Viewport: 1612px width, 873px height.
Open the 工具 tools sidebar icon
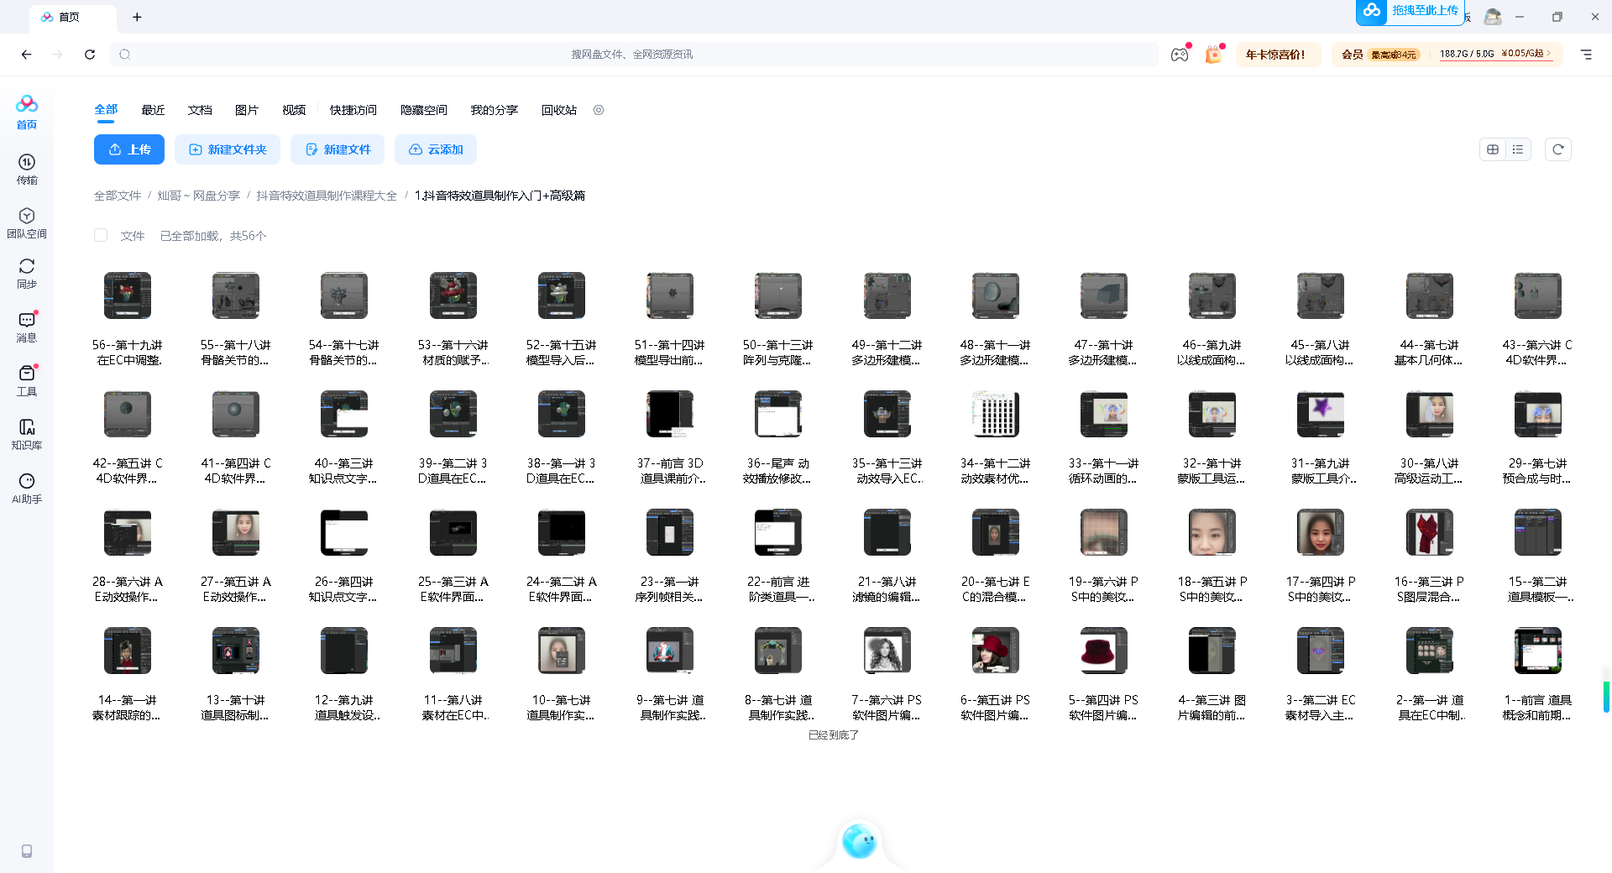click(x=27, y=380)
